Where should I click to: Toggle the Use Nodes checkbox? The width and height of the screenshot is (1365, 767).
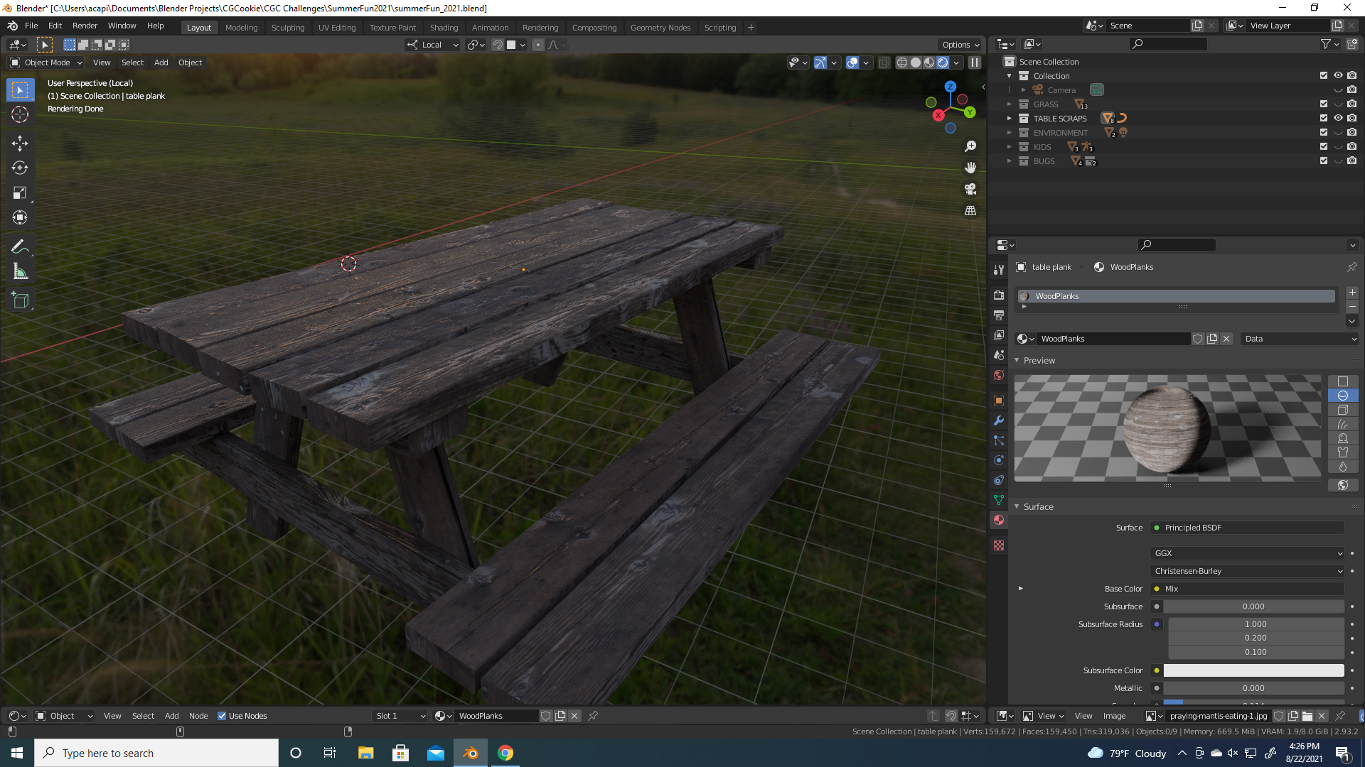click(x=222, y=716)
